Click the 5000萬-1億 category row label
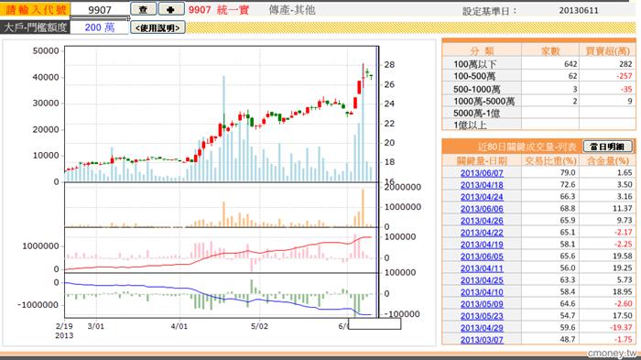 pos(476,114)
